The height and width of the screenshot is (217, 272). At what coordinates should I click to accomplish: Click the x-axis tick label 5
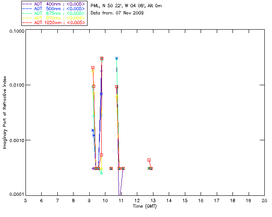tap(25, 201)
